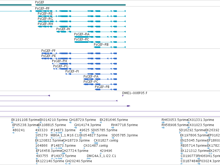220x165 pixels.
Task: Select EST EP05238.3prime
Action: point(25,125)
